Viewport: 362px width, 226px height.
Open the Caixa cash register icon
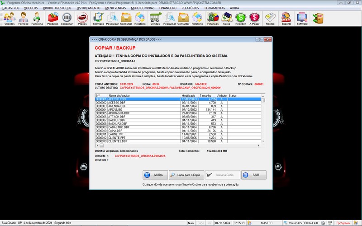point(227,18)
